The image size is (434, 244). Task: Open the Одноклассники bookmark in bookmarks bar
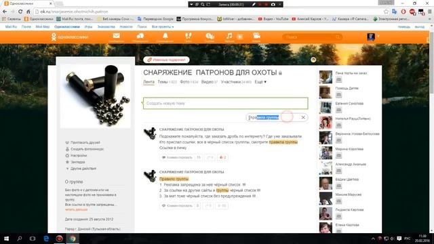coord(39,19)
